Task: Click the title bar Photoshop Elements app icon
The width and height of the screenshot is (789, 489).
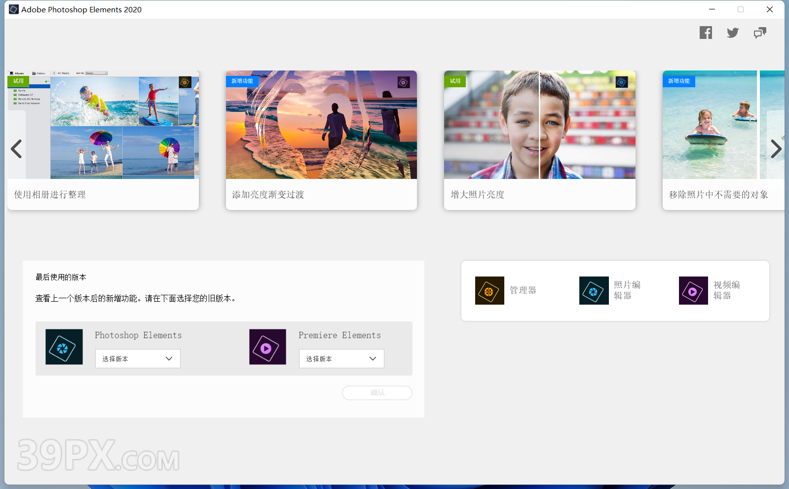Action: (x=14, y=9)
